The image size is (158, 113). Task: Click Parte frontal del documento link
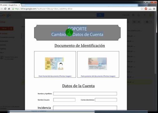point(55,76)
